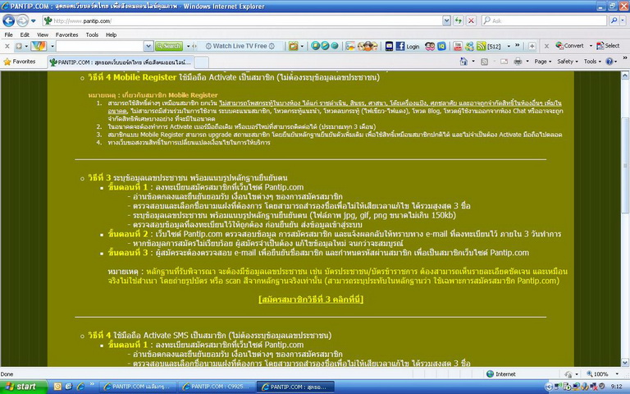
Task: Open the command bar Tools dropdown
Action: click(592, 62)
